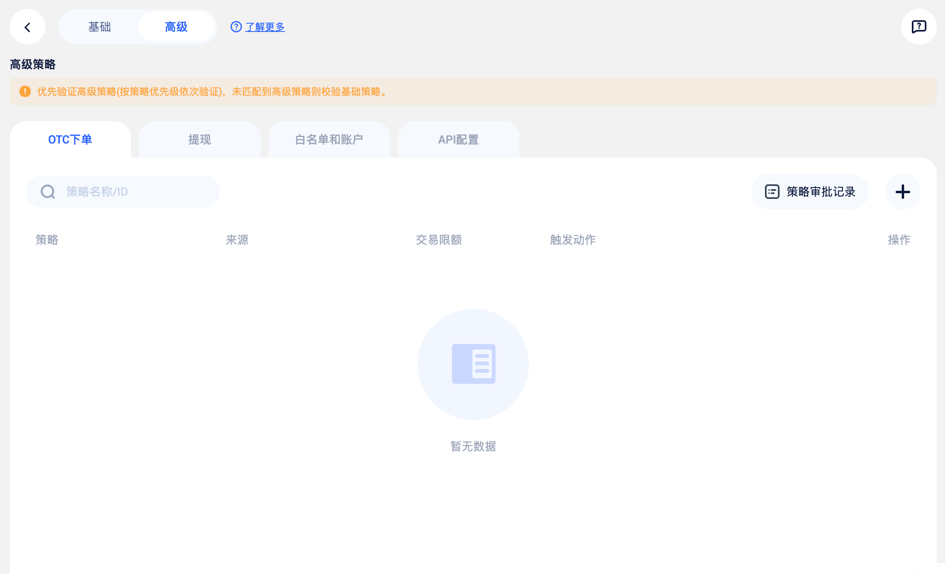Screen dimensions: 945x574
Task: Select 高级 mode toggle
Action: (176, 27)
